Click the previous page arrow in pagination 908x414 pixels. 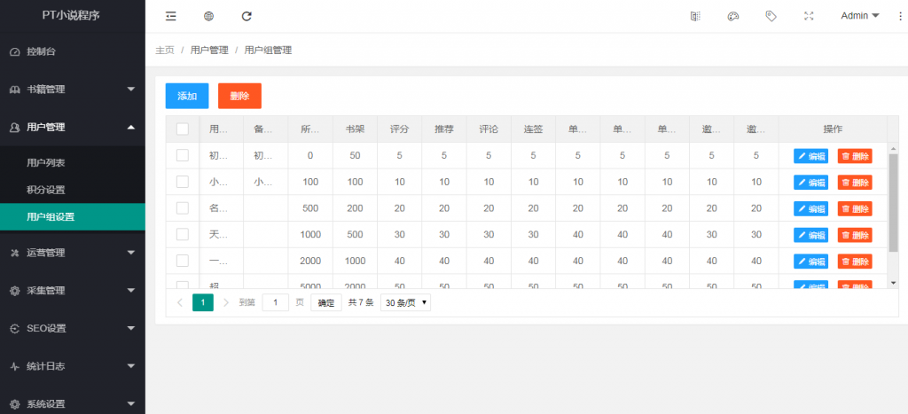[180, 302]
